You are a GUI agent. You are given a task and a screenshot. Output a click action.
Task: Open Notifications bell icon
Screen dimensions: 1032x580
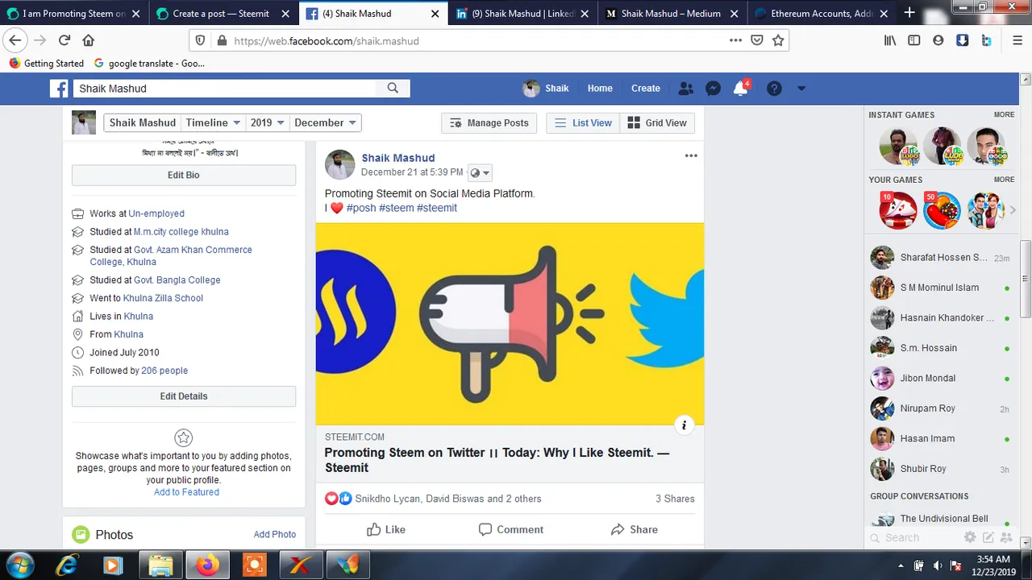[x=740, y=89]
